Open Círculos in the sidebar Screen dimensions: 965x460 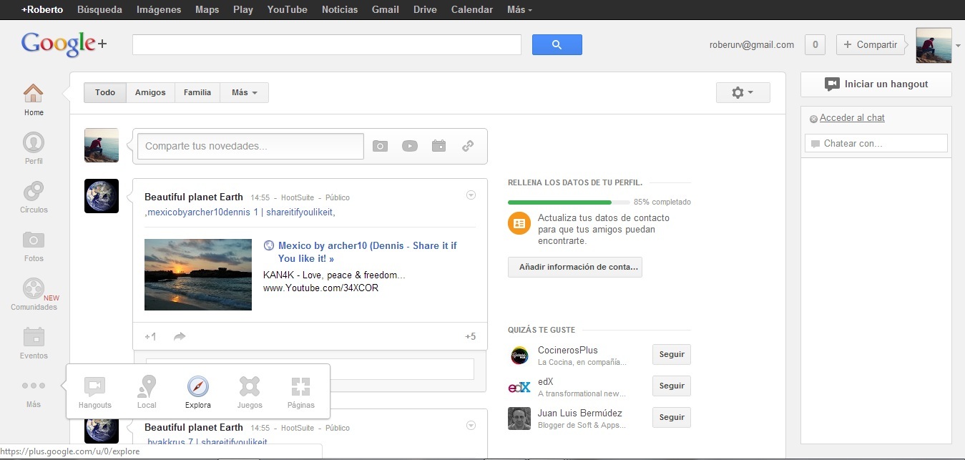coord(33,196)
